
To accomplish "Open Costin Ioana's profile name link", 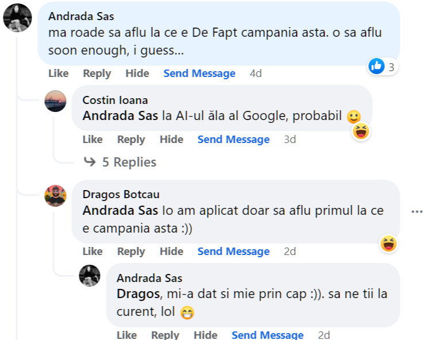I will pyautogui.click(x=115, y=101).
